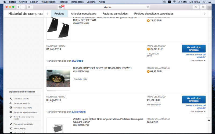Show all tabs with the tab overview icon
Image resolution: width=215 pixels, height=134 pixels.
pos(203,7)
